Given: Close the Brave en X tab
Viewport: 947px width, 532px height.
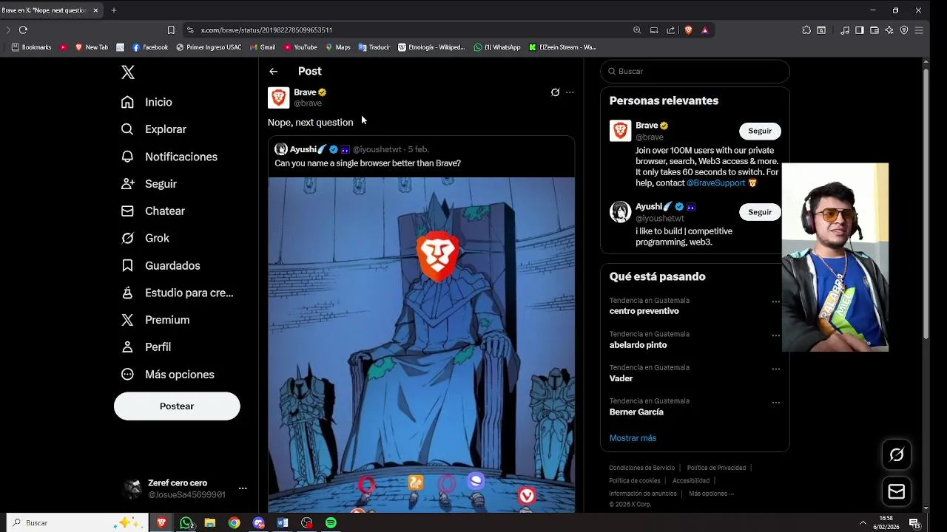Looking at the screenshot, I should point(95,10).
